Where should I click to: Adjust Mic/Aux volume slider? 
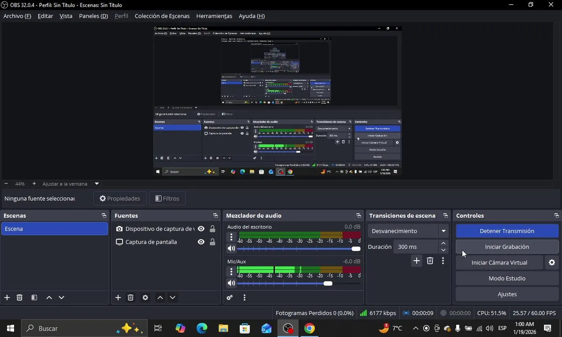[x=299, y=283]
